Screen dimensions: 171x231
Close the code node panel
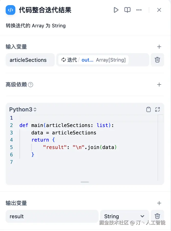click(x=159, y=10)
